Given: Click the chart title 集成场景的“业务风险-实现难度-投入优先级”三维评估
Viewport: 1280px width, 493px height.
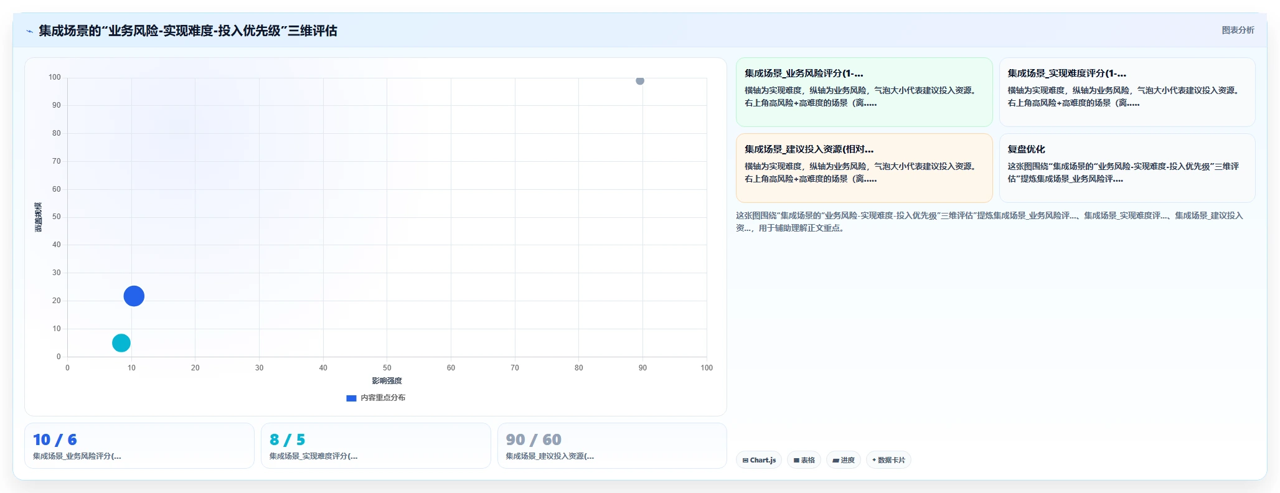Looking at the screenshot, I should coord(188,31).
